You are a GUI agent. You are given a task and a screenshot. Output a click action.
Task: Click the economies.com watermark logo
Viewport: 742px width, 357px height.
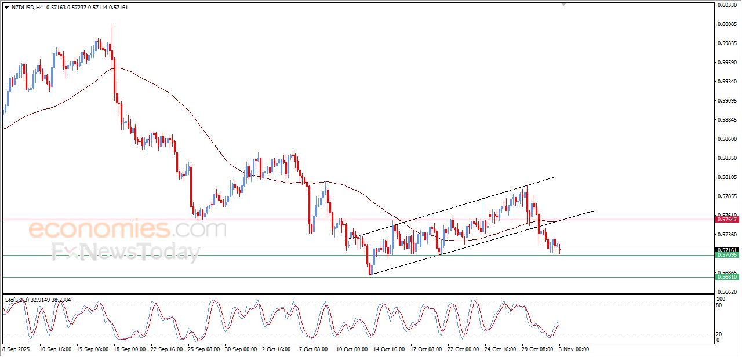pos(127,230)
